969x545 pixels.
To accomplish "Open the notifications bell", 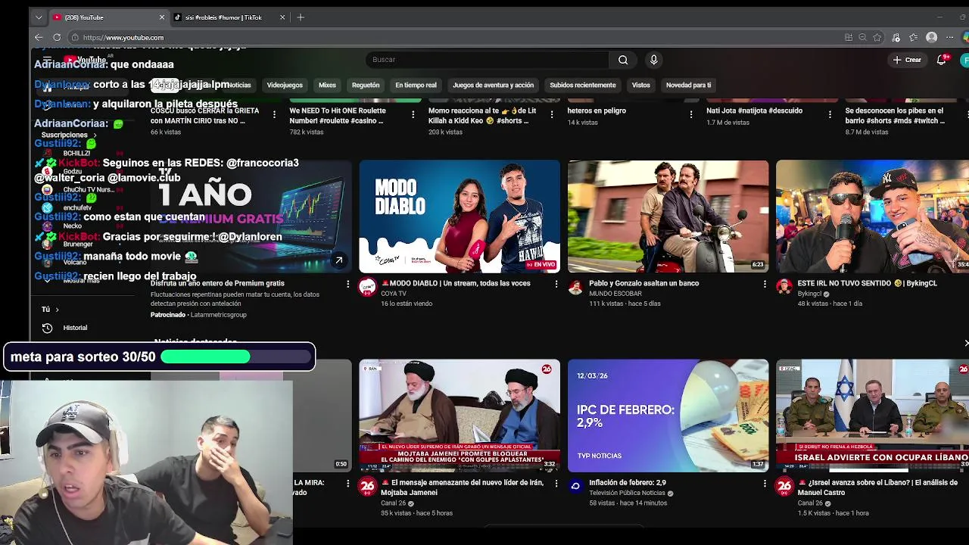I will click(942, 60).
